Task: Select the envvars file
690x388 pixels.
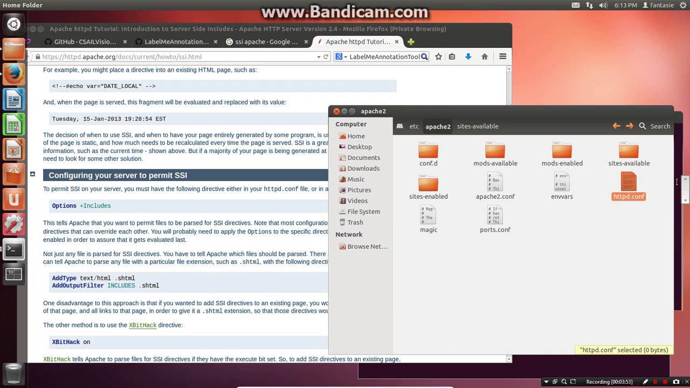Action: click(562, 187)
